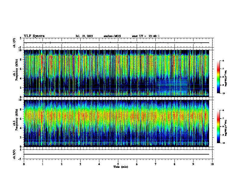The height and width of the screenshot is (184, 239).
Task: Click the ch.1 'Frequency (kHz)' axis label
Action: [x=17, y=70]
